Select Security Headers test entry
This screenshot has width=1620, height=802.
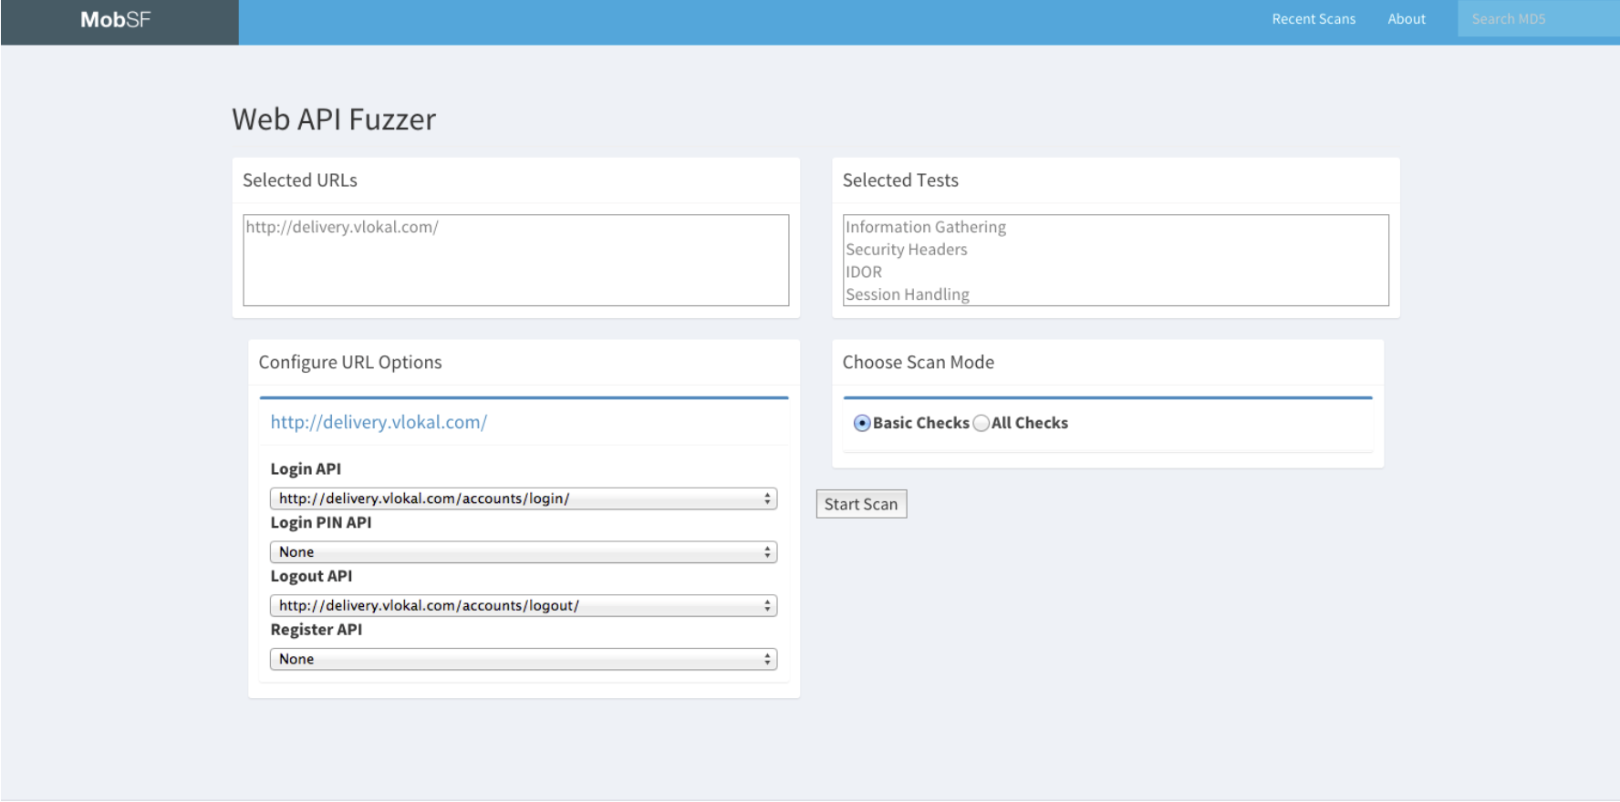point(907,250)
